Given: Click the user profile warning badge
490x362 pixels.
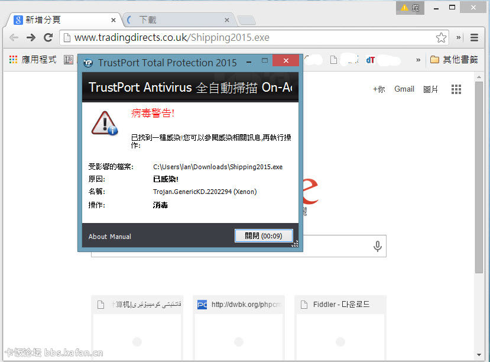Looking at the screenshot, I should 410,8.
